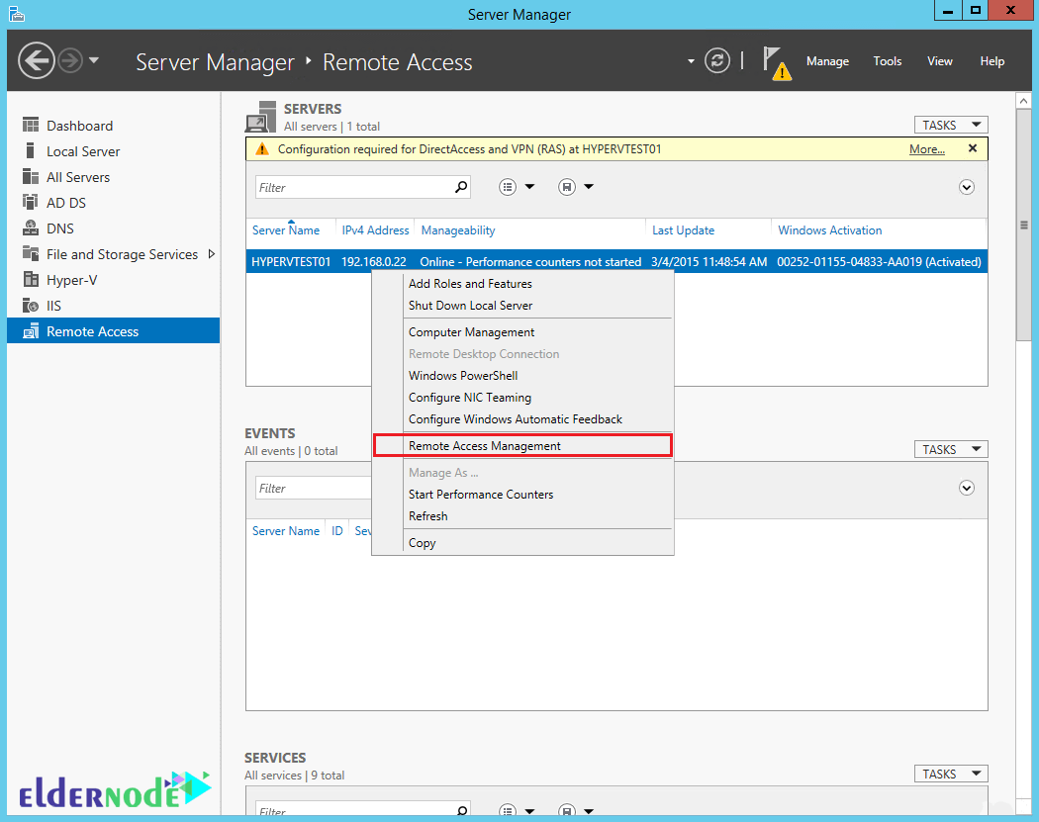Open the arrow next to list criteria icon
The width and height of the screenshot is (1039, 822).
(529, 187)
